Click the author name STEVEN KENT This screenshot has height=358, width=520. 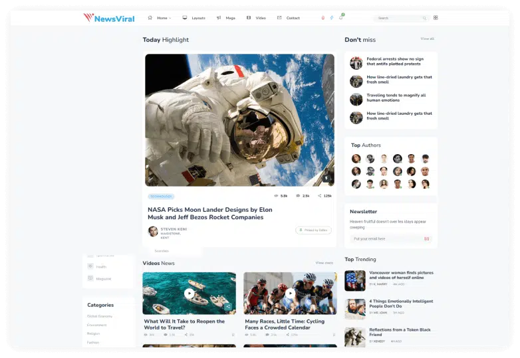point(174,229)
